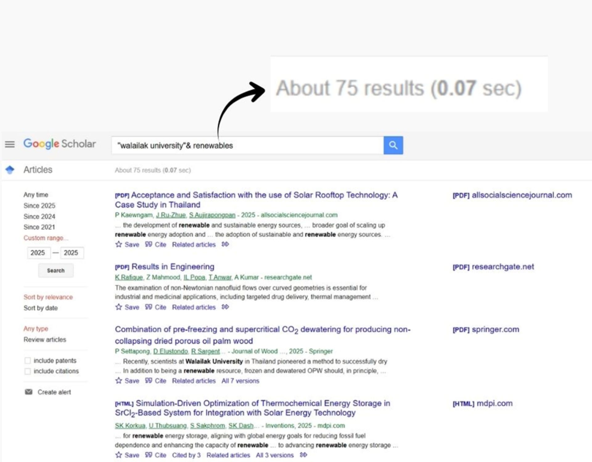Save the oil palm wood article with star
This screenshot has width=592, height=462.
(119, 381)
